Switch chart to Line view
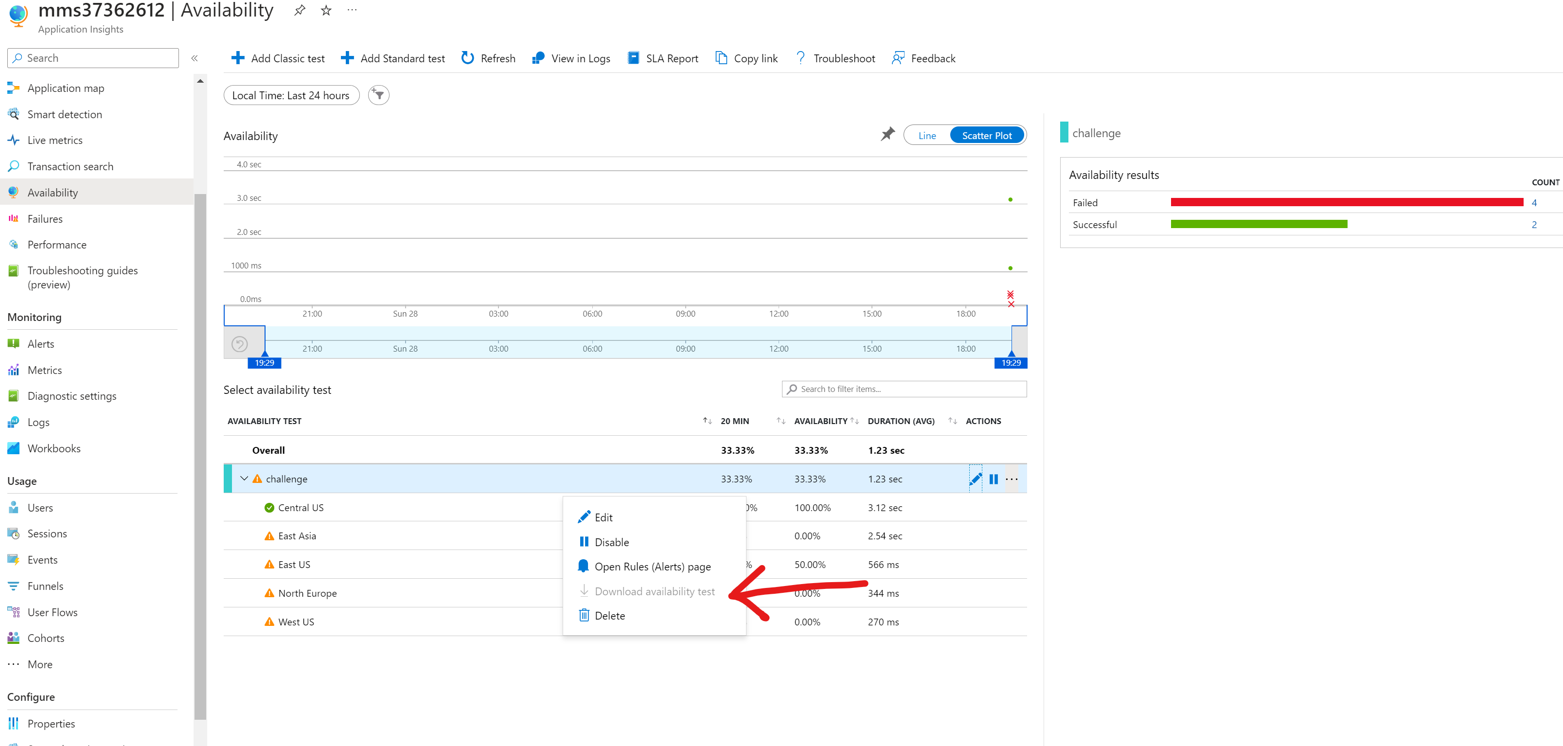 tap(926, 135)
